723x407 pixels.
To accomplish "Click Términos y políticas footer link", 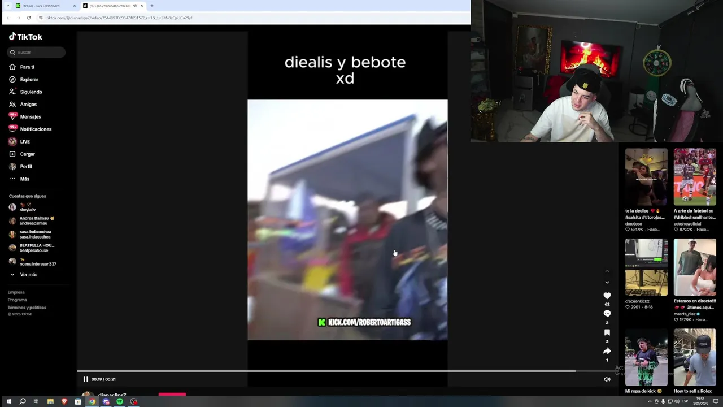I will [27, 308].
